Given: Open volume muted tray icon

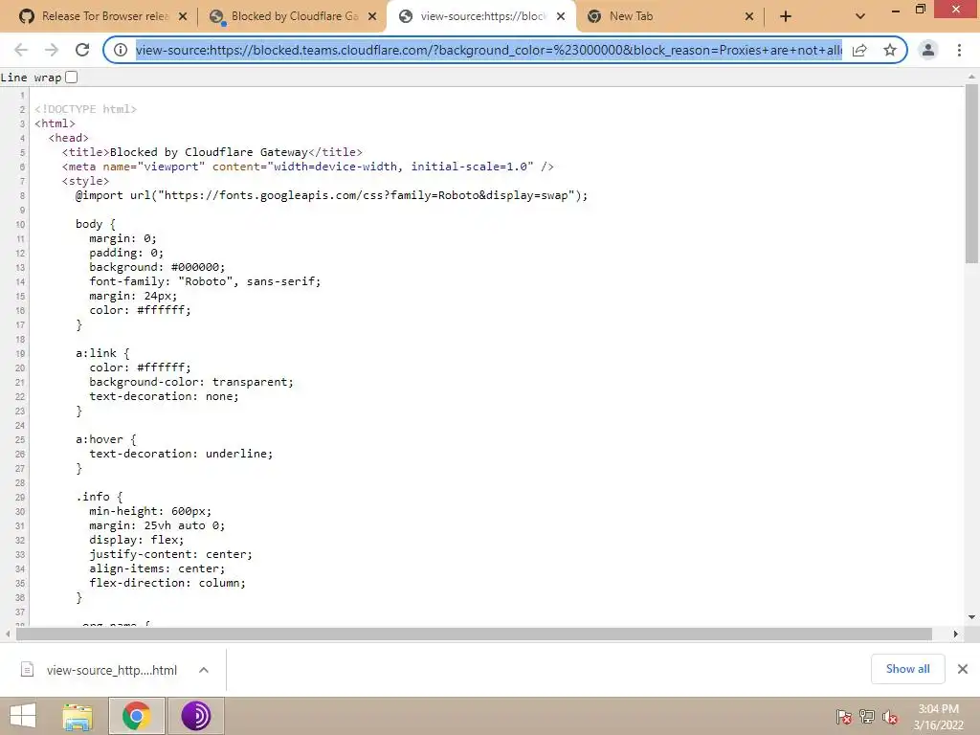Looking at the screenshot, I should point(890,717).
